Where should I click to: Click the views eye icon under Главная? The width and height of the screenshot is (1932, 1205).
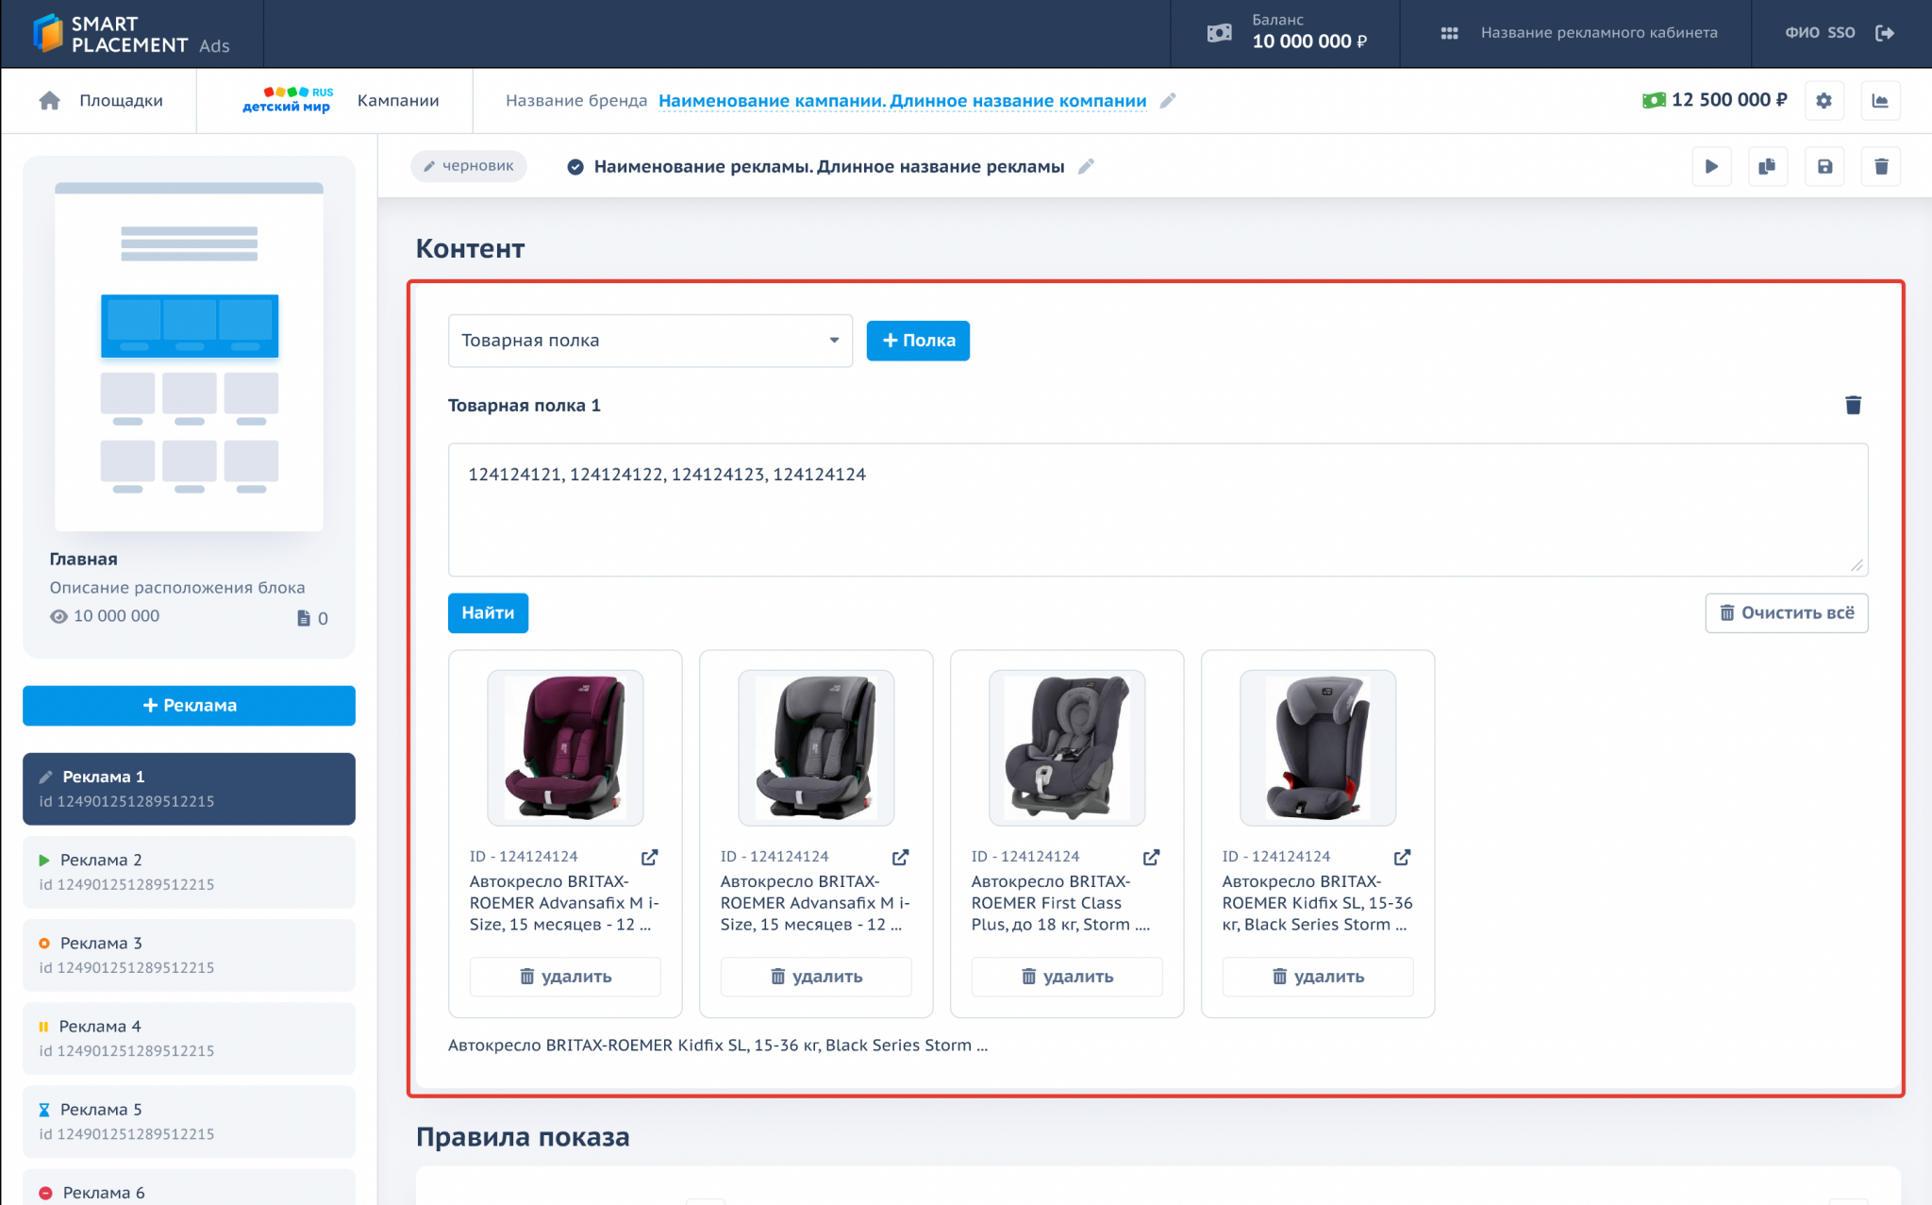(x=58, y=616)
